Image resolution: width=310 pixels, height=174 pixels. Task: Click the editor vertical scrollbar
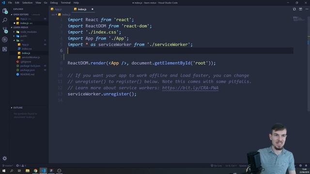click(309, 63)
